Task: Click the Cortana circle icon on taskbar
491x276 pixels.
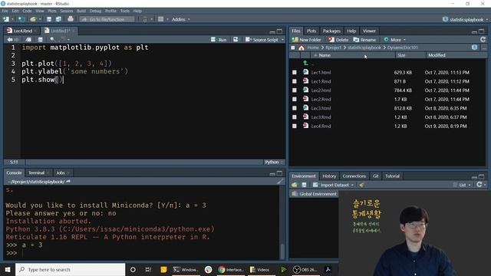Action: (x=133, y=269)
